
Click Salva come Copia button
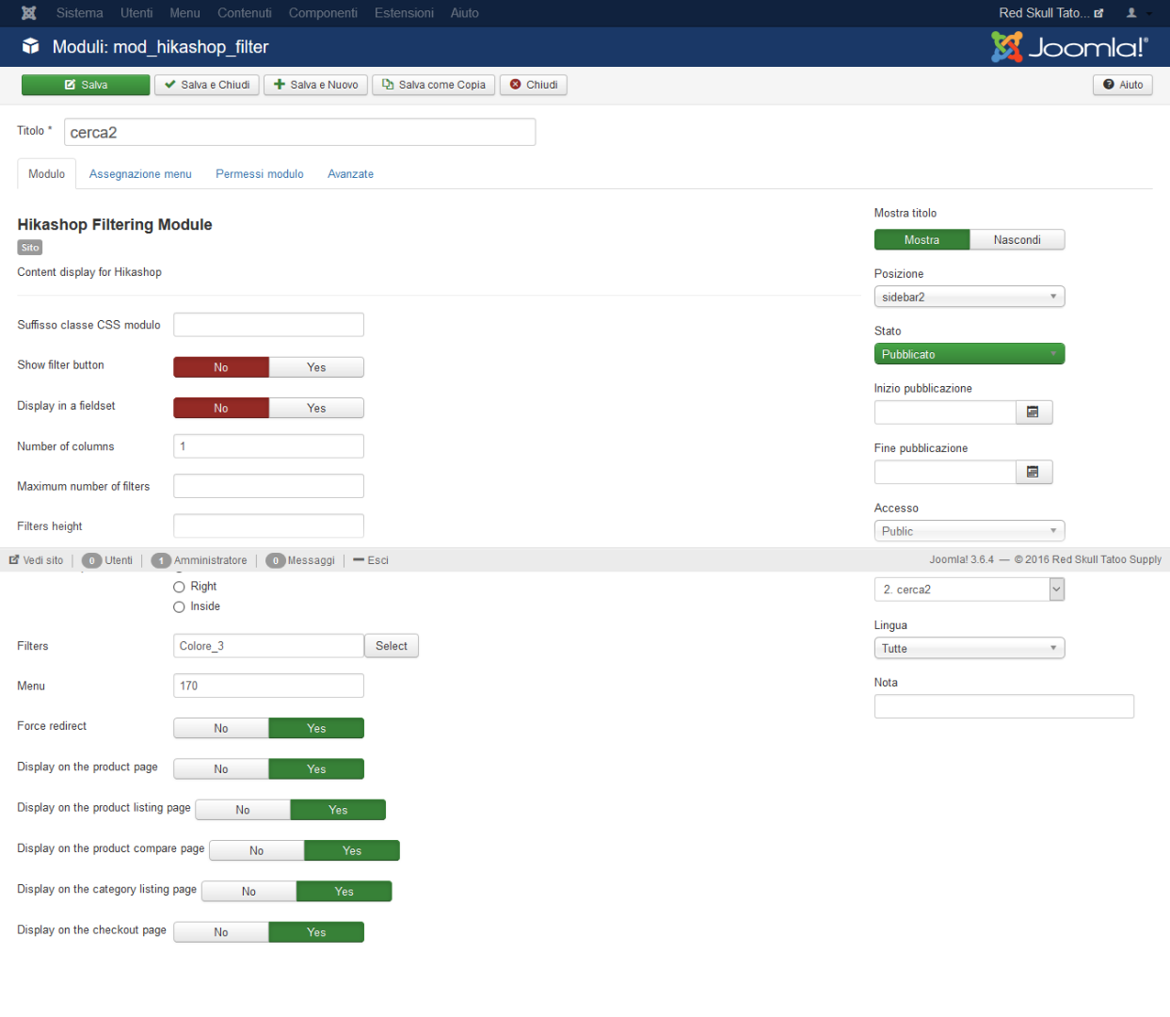[433, 85]
